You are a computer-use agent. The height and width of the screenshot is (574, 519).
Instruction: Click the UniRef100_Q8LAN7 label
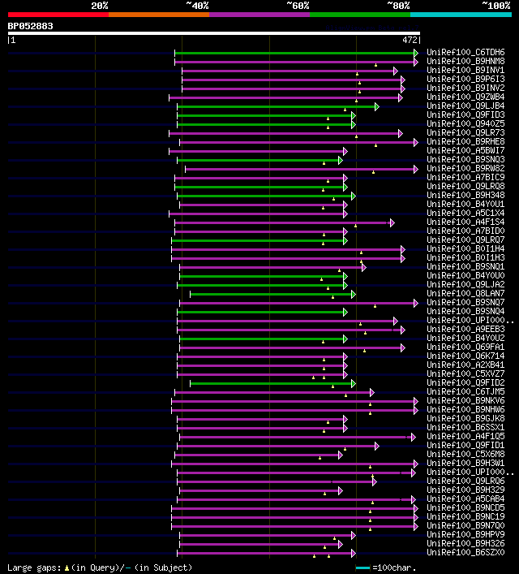[x=465, y=293]
